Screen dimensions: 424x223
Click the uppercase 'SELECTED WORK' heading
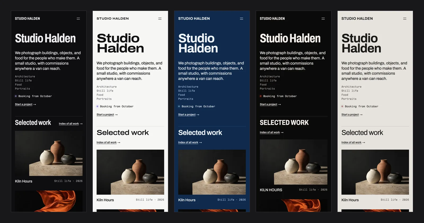(x=284, y=123)
